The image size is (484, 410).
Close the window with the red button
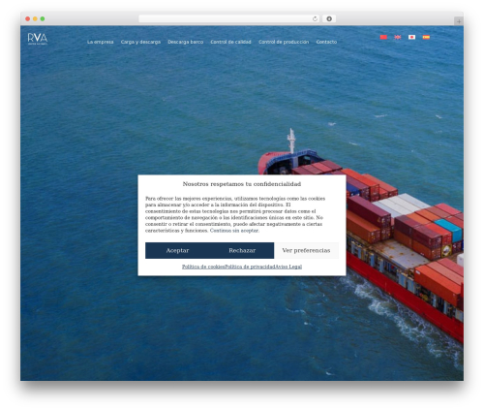[28, 19]
